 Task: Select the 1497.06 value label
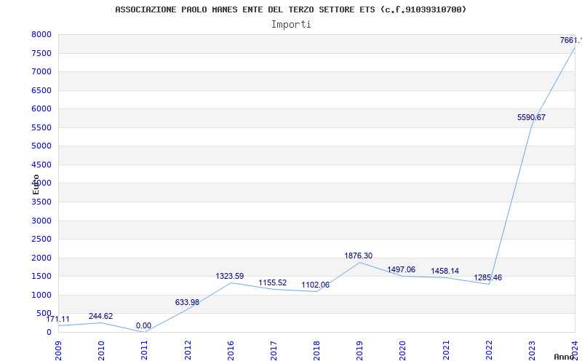pos(401,269)
